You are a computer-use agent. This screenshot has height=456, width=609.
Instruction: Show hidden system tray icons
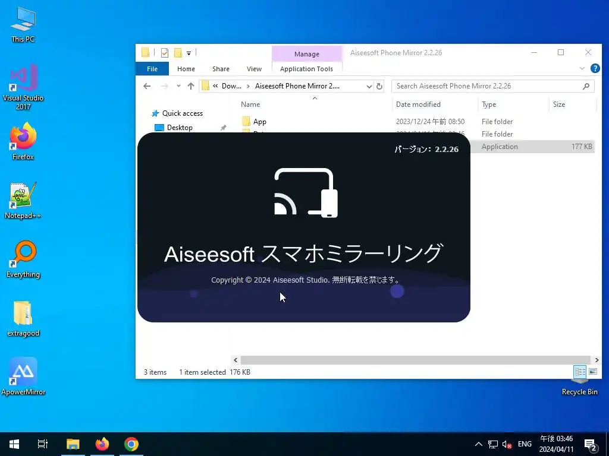point(479,444)
